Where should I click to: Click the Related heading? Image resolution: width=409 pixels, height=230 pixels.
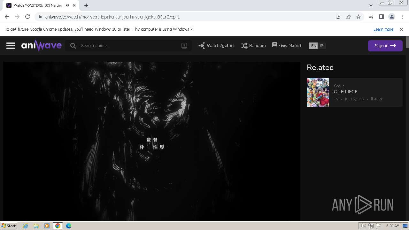tap(320, 67)
